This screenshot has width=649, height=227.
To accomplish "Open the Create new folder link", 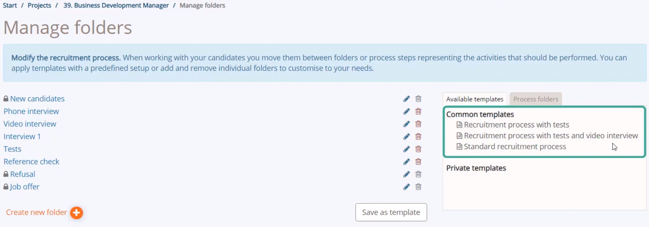I will tap(36, 212).
